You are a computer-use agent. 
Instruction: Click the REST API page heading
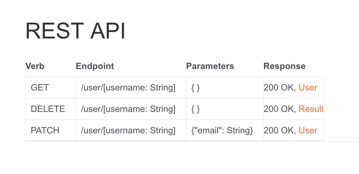click(x=75, y=31)
